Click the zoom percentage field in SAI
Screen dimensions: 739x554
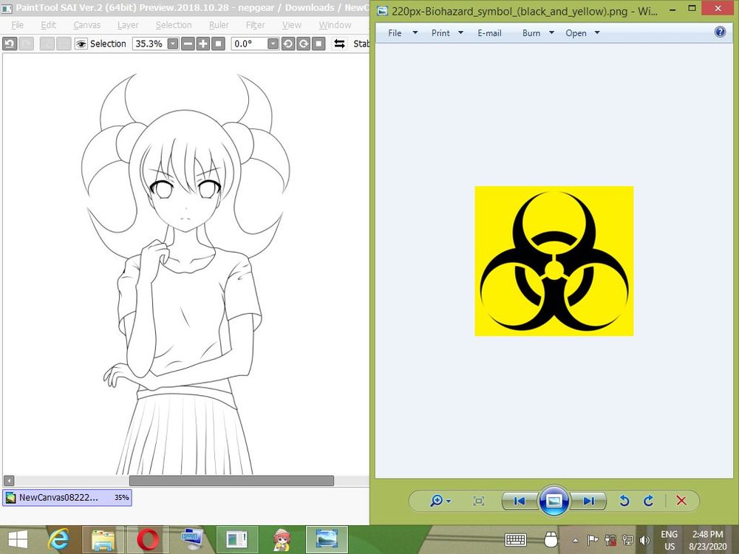coord(149,44)
